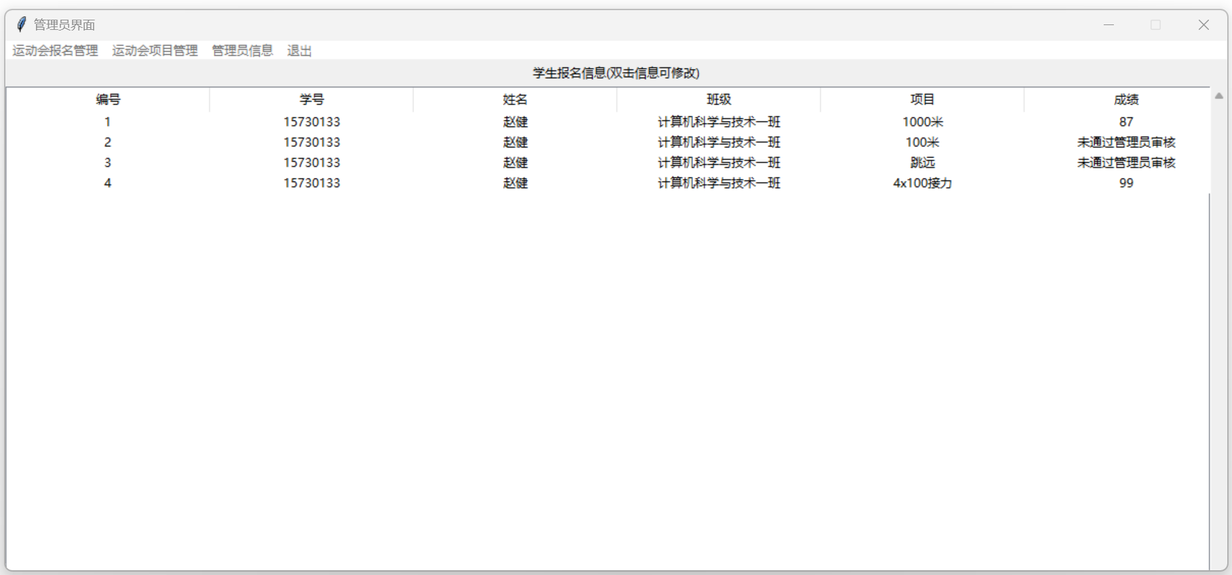Screen dimensions: 1232x575
Task: Click 未通过管理员审核 in row 2
Action: (x=1126, y=143)
